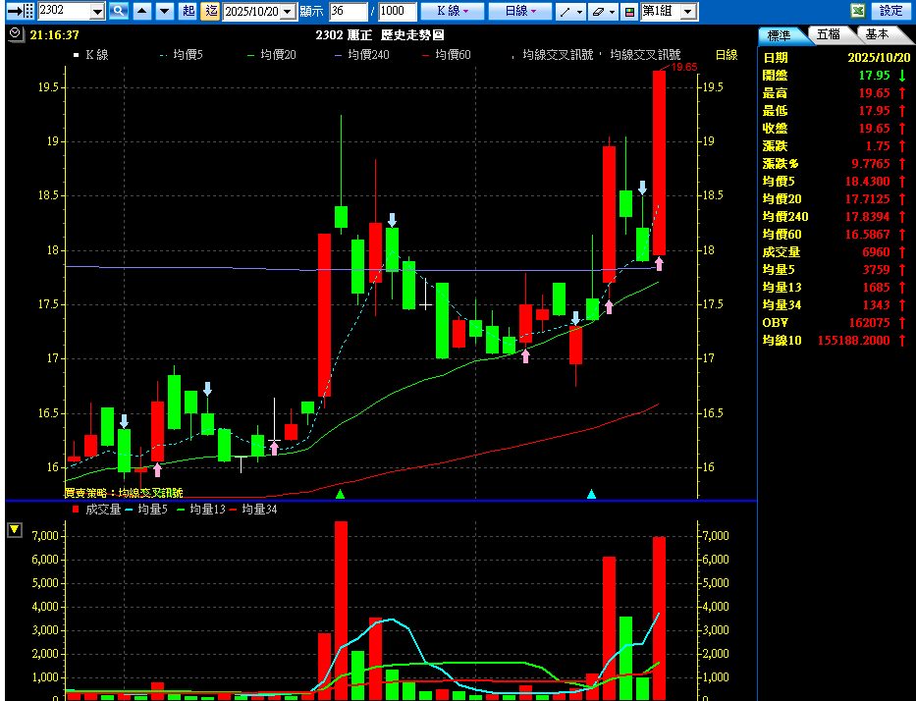
Task: Click the 19.65 high price label
Action: (x=684, y=67)
